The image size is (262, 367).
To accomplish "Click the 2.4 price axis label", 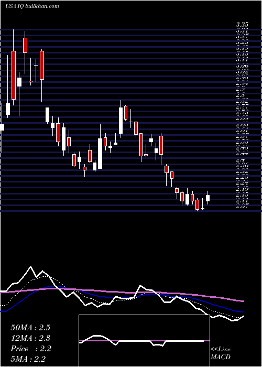I will (241, 160).
